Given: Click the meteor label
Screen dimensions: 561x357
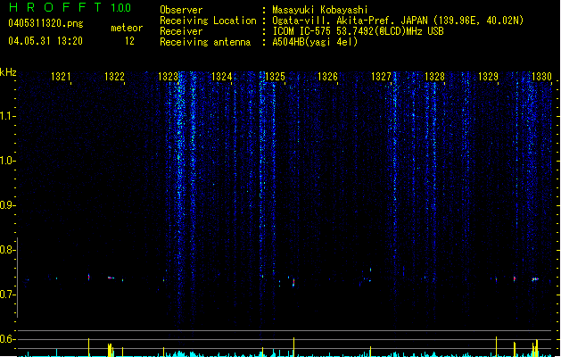Looking at the screenshot, I should 127,28.
